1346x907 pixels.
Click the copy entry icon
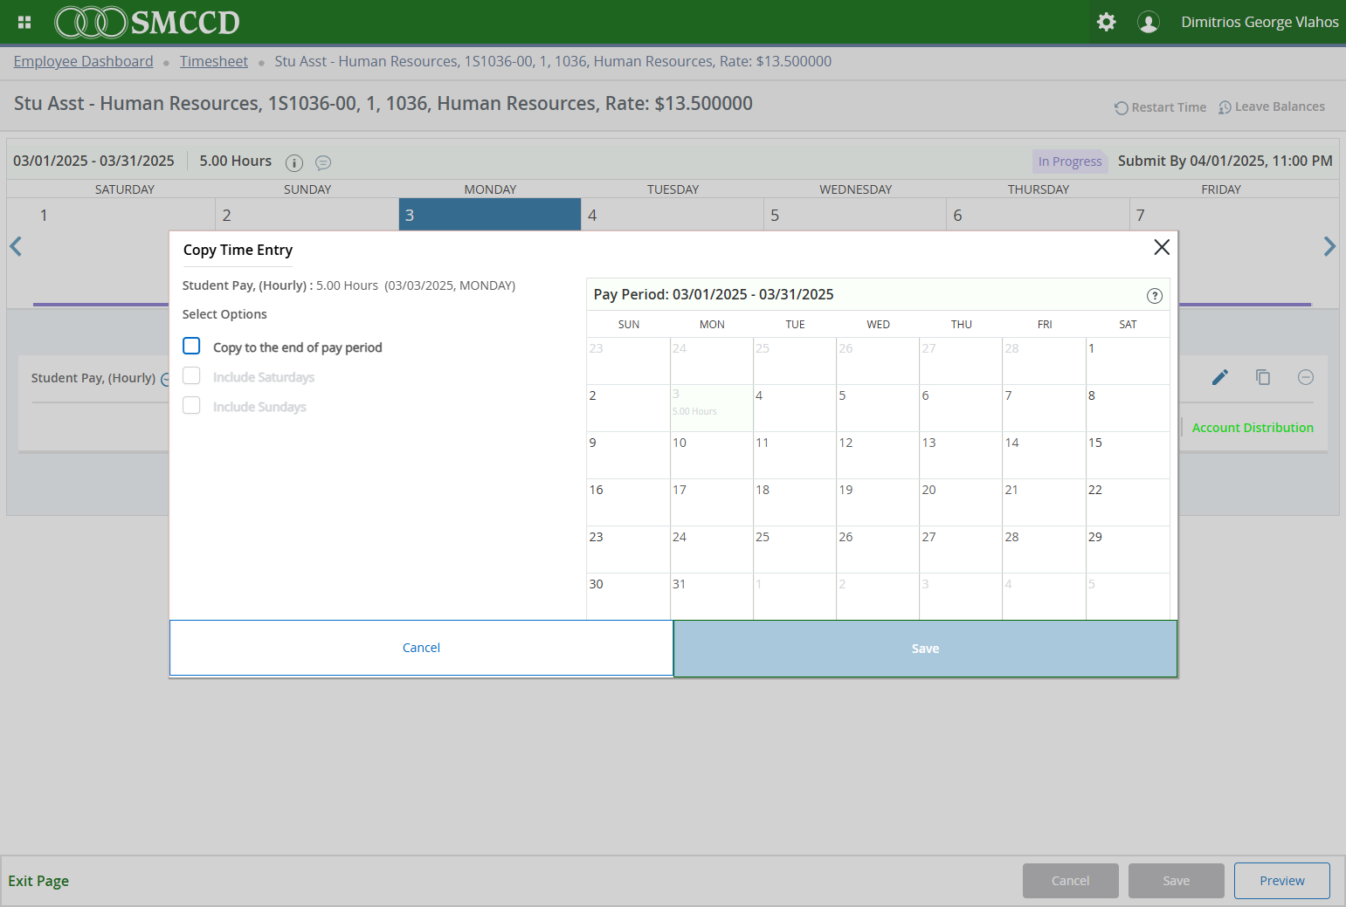pyautogui.click(x=1263, y=377)
